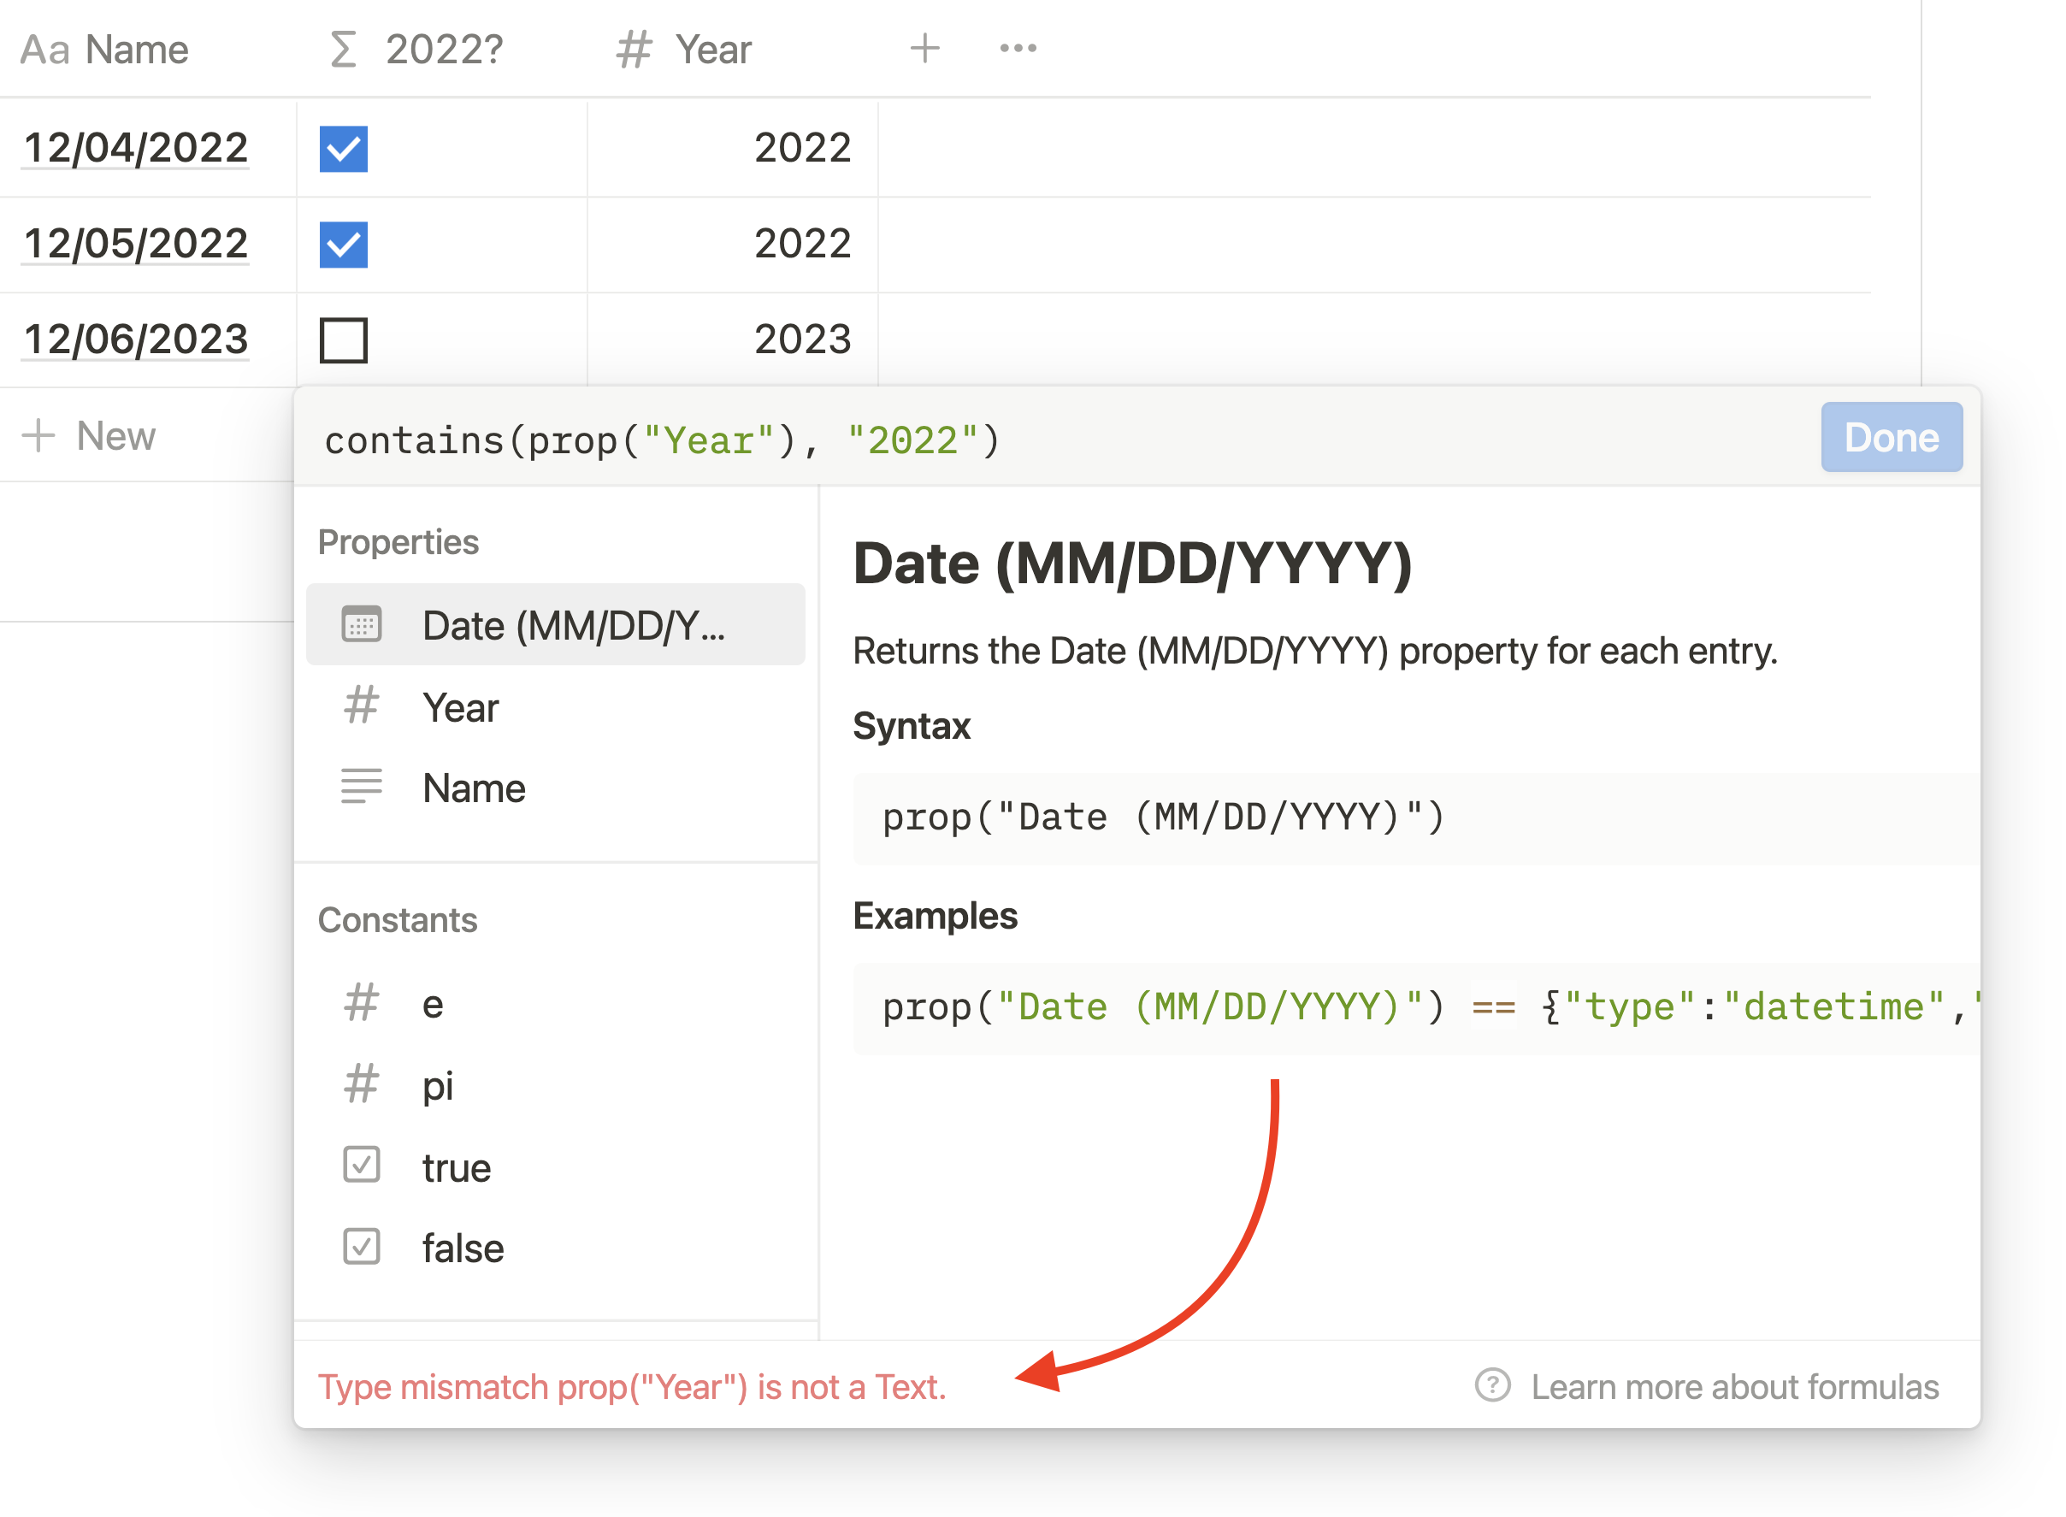Screen dimensions: 2066x1517
Task: Check the 12/06/2023 row checkbox
Action: tap(344, 339)
